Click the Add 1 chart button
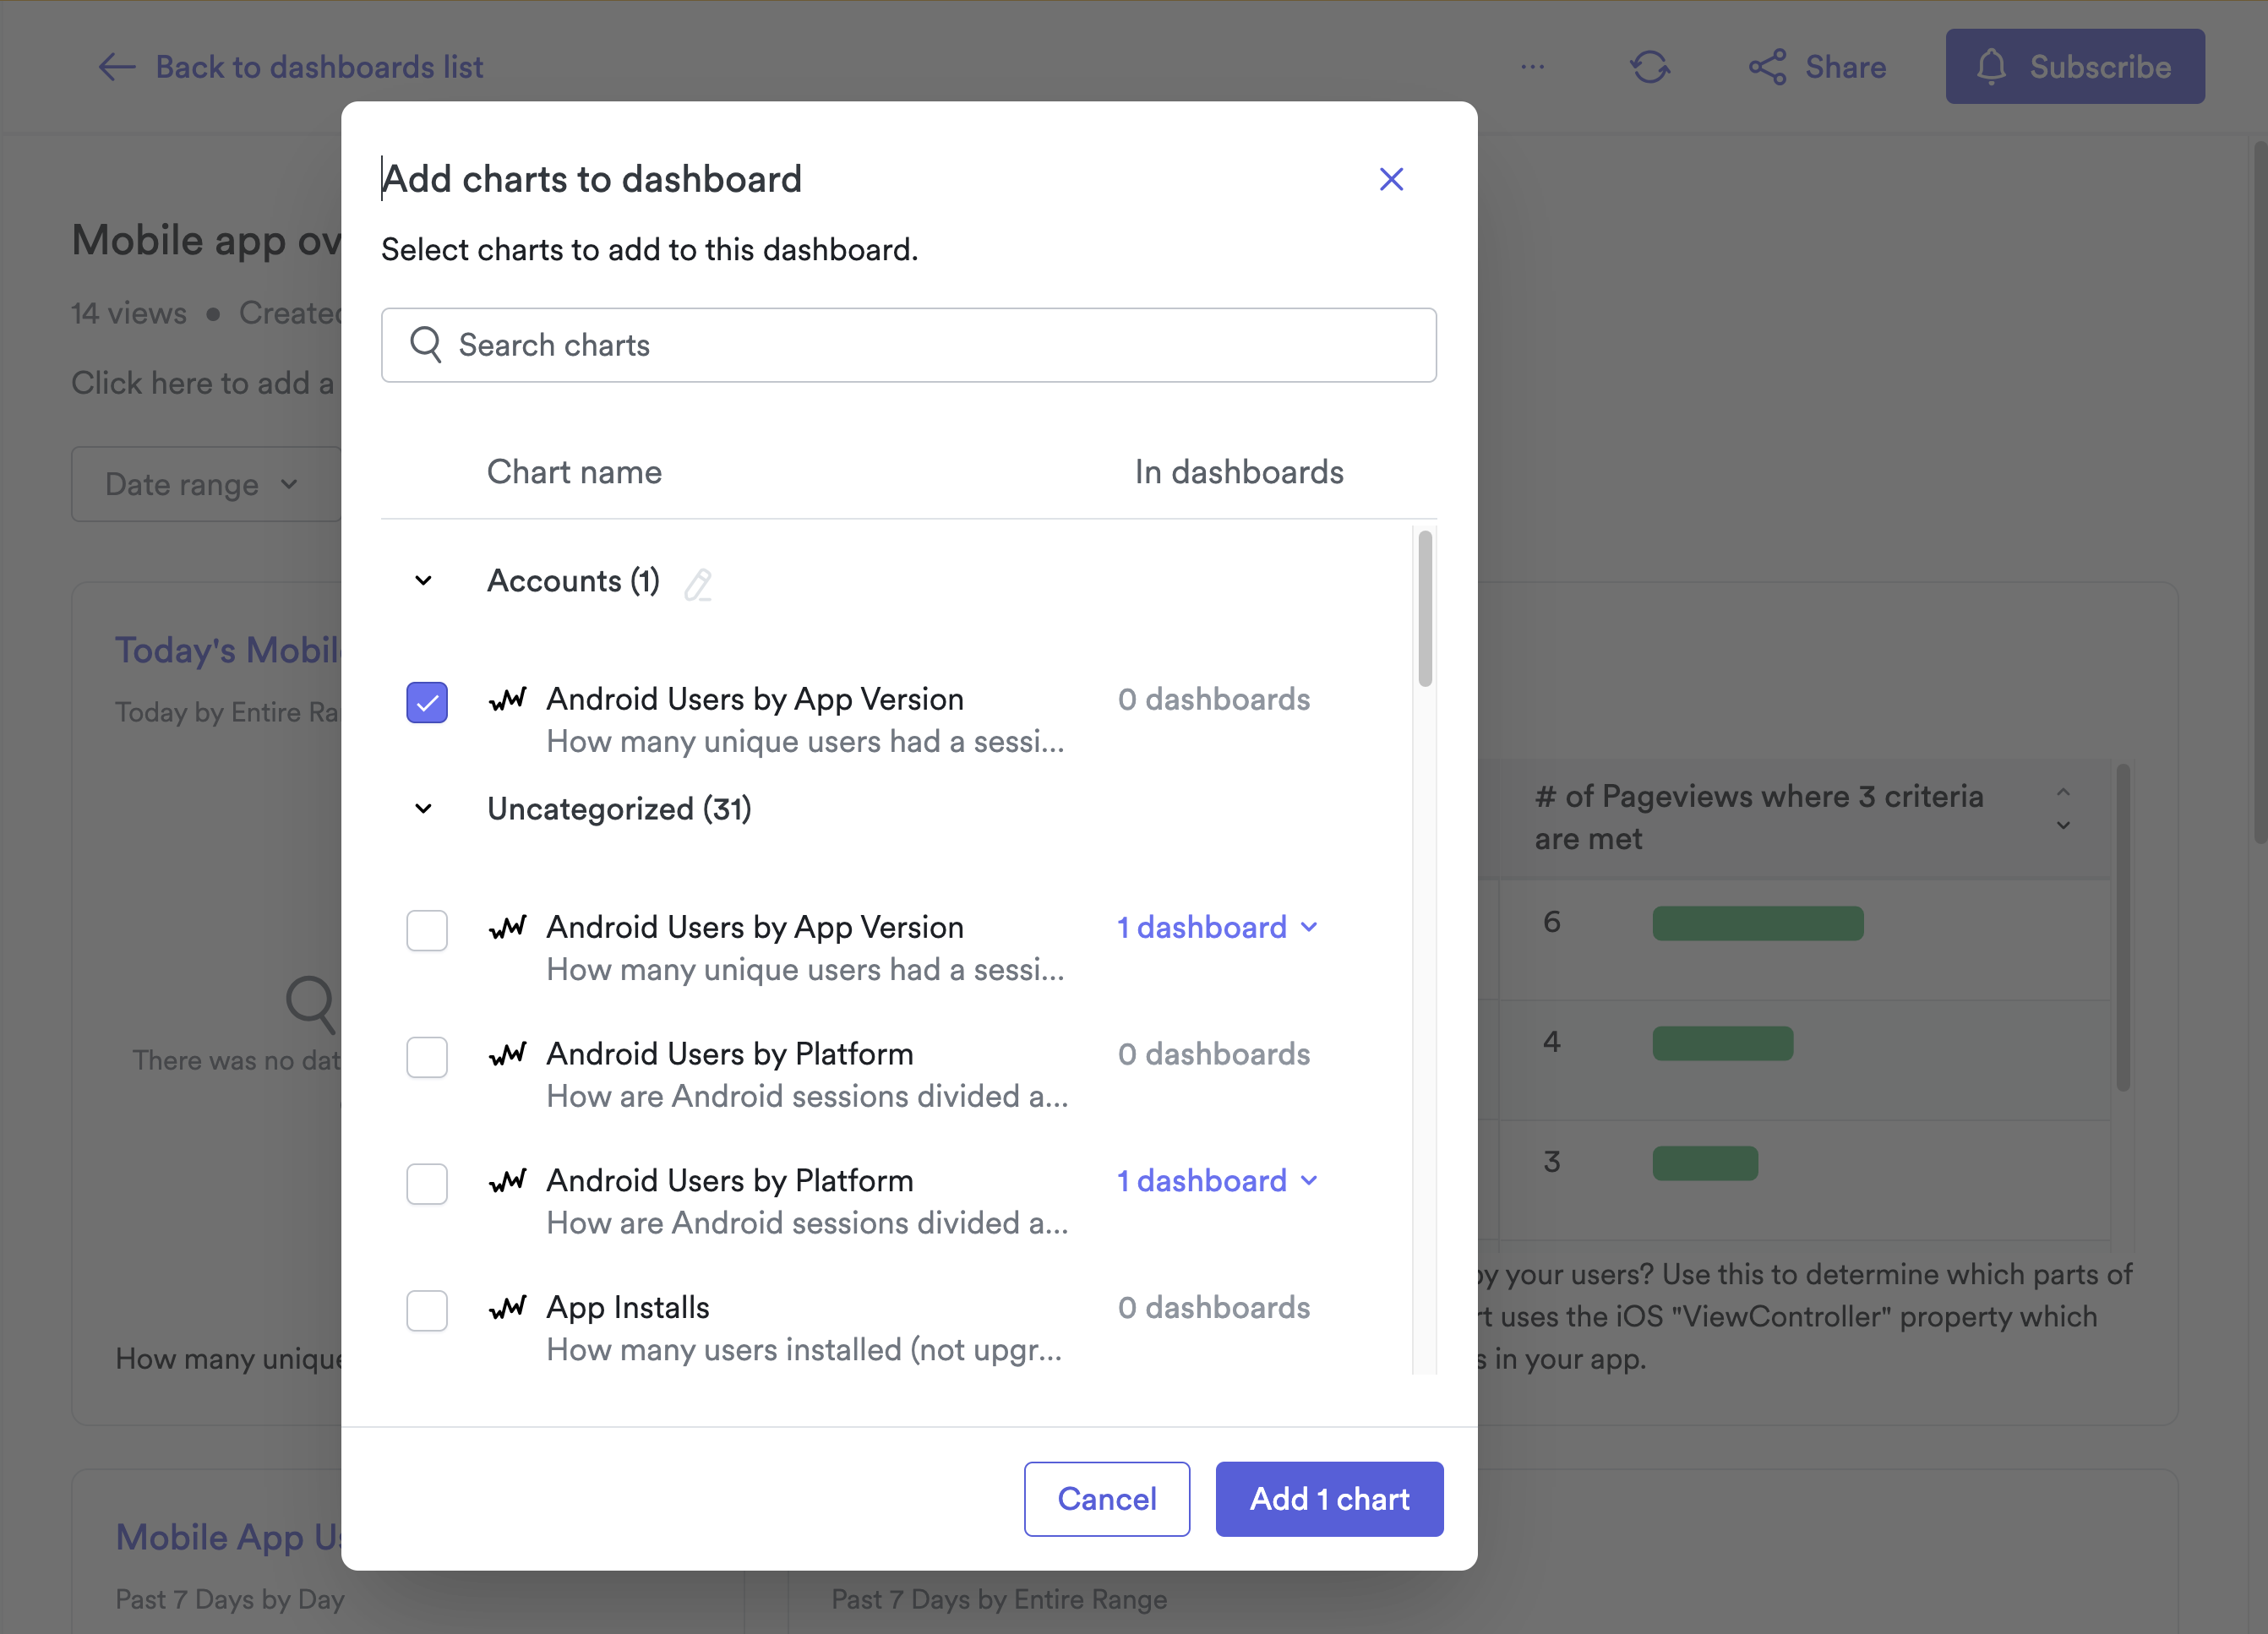Image resolution: width=2268 pixels, height=1634 pixels. coord(1329,1498)
